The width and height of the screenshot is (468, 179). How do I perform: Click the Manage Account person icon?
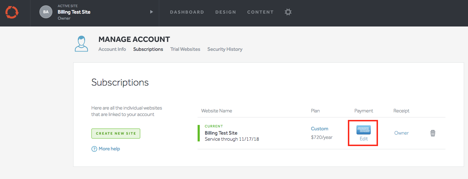click(81, 44)
